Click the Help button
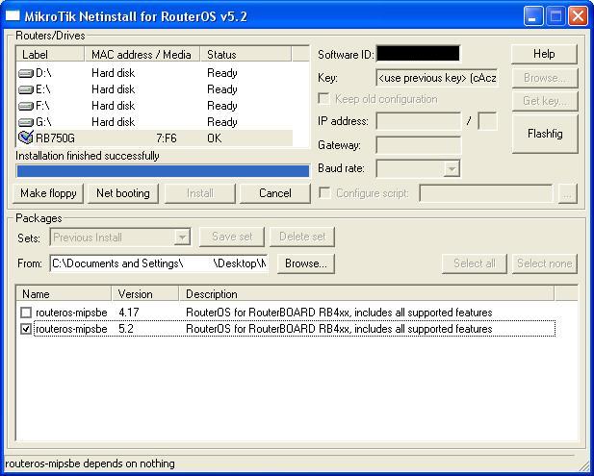 coord(544,54)
